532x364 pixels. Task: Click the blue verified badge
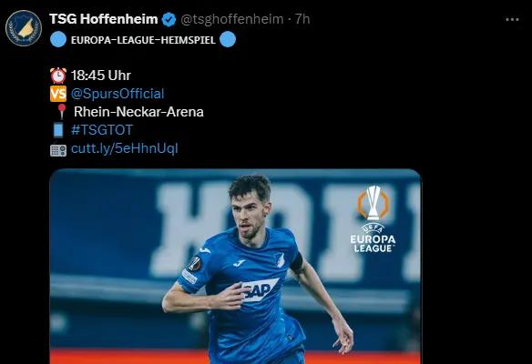(169, 19)
